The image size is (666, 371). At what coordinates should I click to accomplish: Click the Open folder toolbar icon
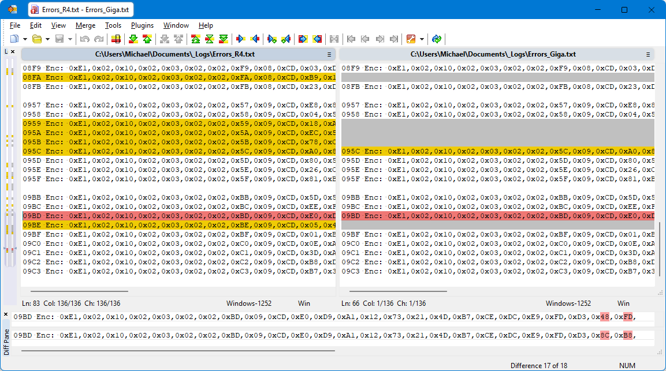(x=37, y=39)
